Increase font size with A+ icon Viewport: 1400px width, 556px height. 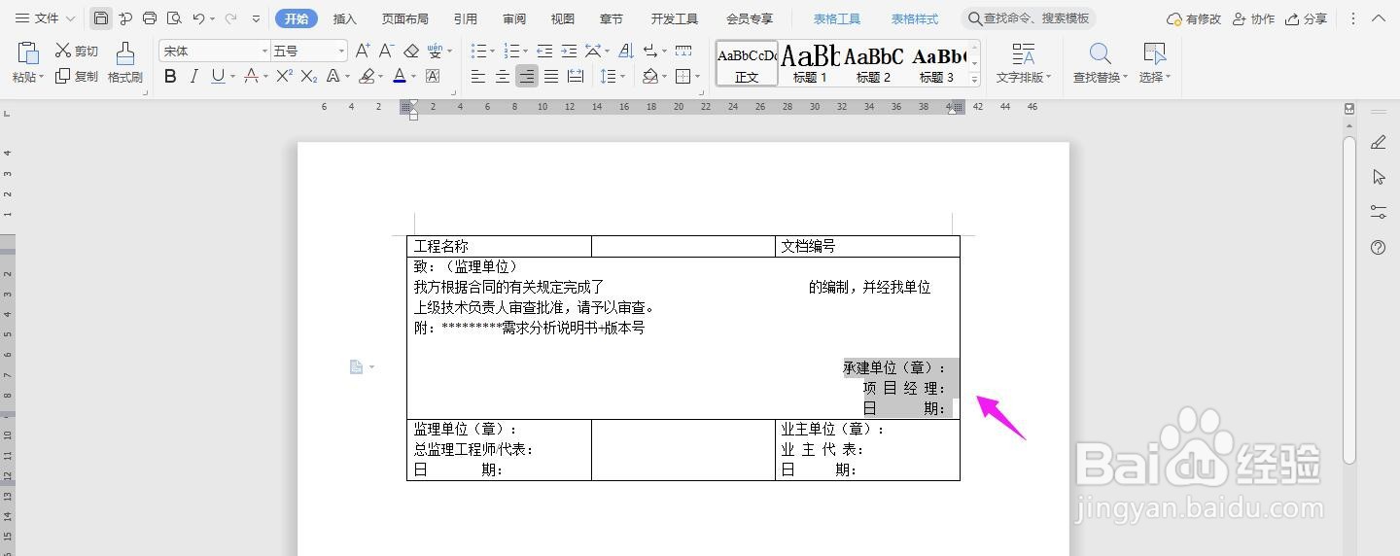(363, 51)
